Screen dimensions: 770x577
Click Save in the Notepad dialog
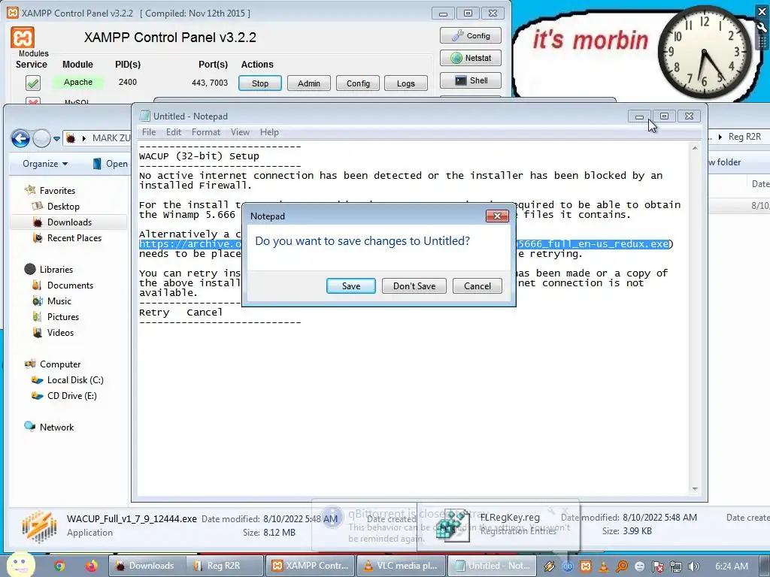click(x=350, y=286)
